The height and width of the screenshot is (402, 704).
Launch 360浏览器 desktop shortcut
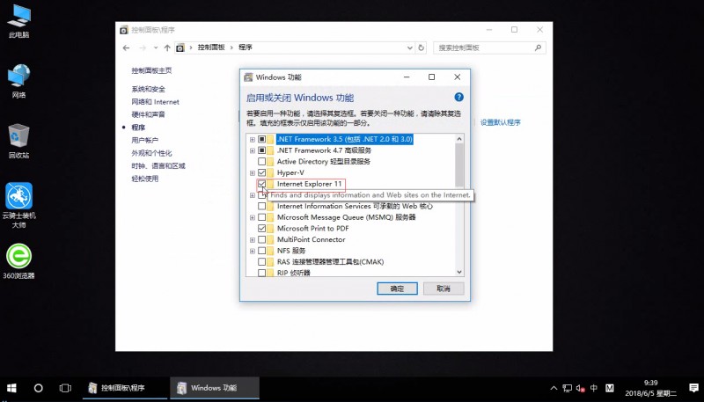coord(18,261)
